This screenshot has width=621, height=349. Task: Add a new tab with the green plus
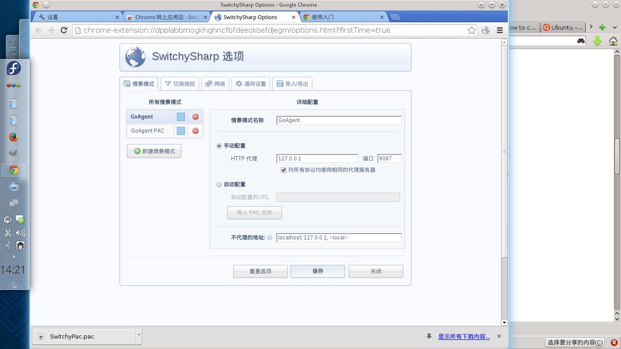602,27
